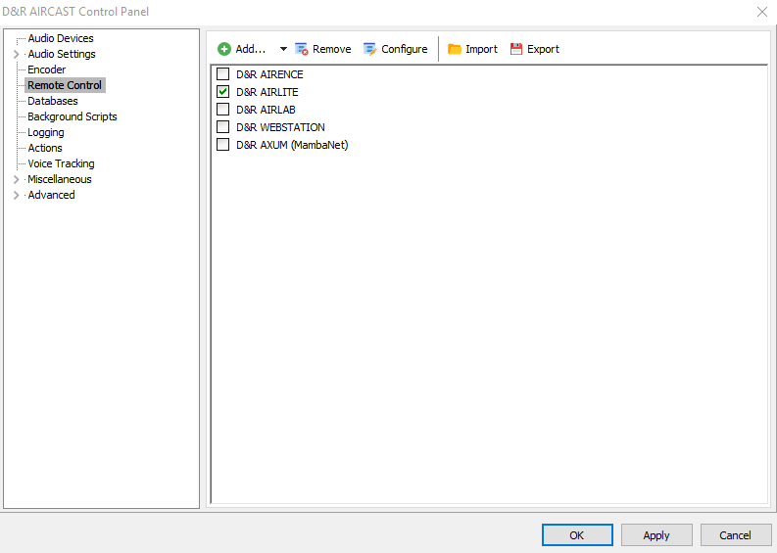
Task: Click the green Add plus icon
Action: (224, 49)
